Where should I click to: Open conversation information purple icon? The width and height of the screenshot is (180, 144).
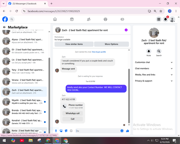[x=126, y=30]
